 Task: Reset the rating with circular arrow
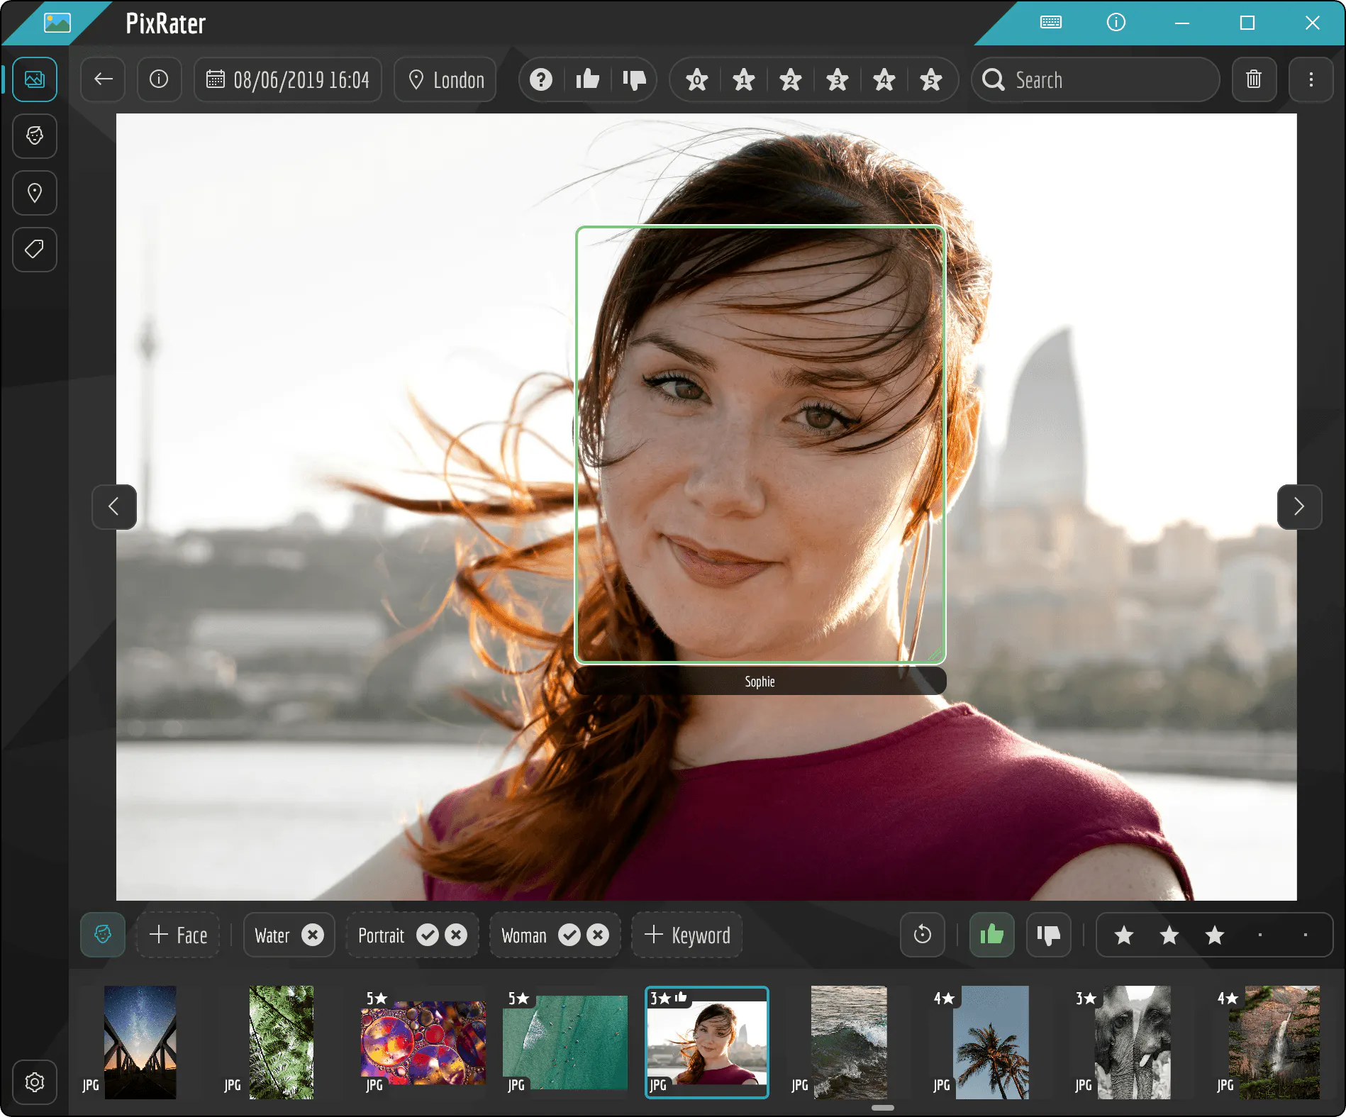923,935
